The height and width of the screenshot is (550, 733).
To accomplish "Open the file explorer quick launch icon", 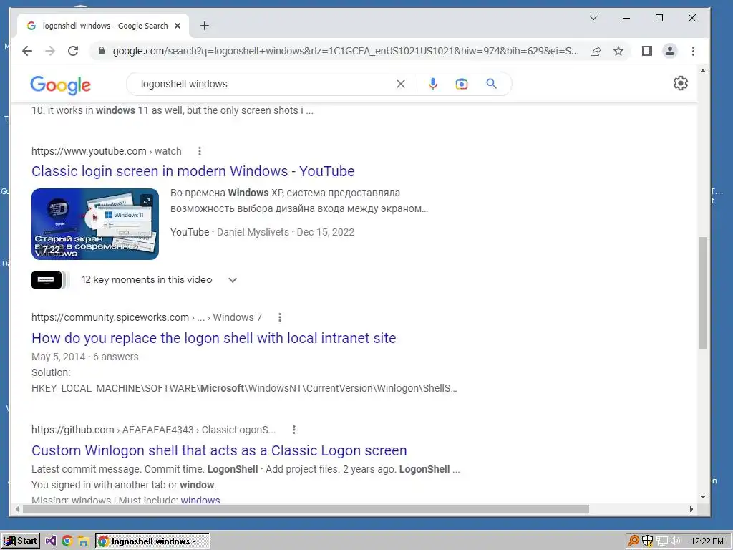I will pyautogui.click(x=83, y=541).
